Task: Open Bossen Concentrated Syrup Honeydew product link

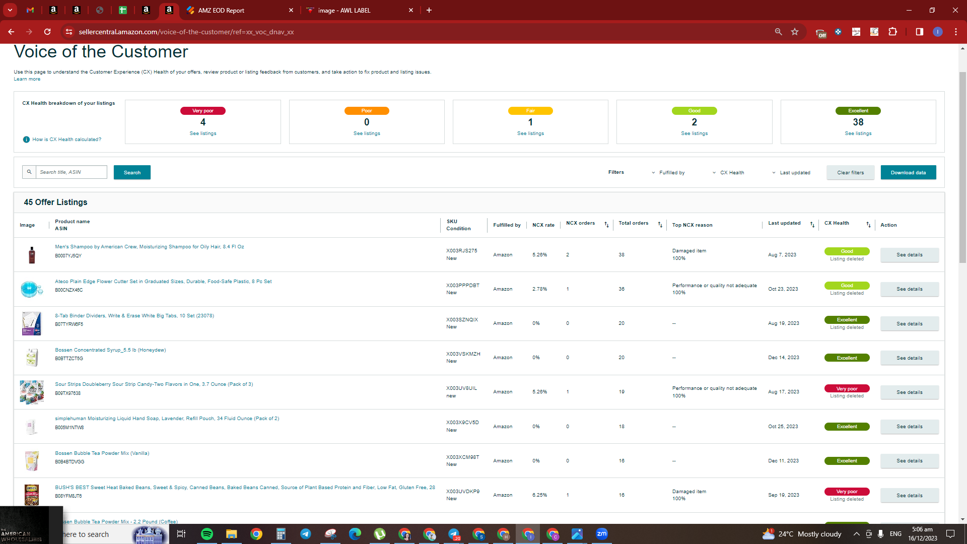Action: click(110, 350)
